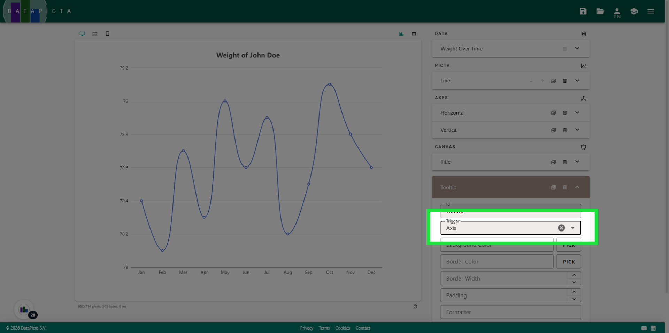Switch to mobile phone preview mode
Image resolution: width=669 pixels, height=333 pixels.
(x=107, y=34)
